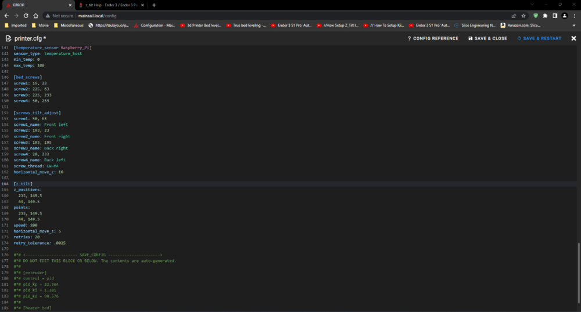Open the Miscellaneous bookmarks folder
The image size is (581, 312).
point(71,26)
